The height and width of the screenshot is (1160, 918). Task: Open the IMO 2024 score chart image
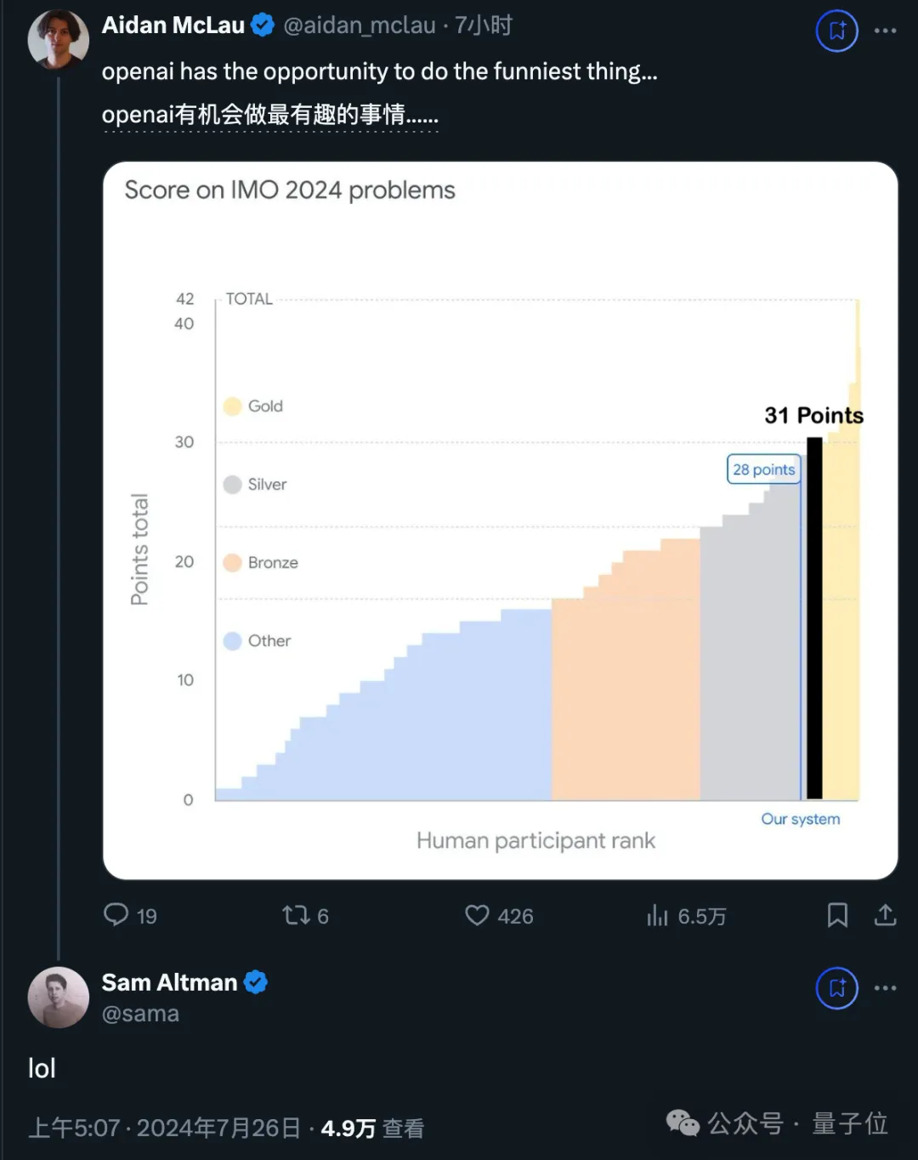click(x=500, y=520)
